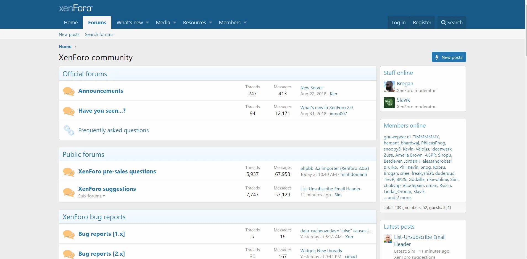Click user Kier in Announcements row

point(333,94)
